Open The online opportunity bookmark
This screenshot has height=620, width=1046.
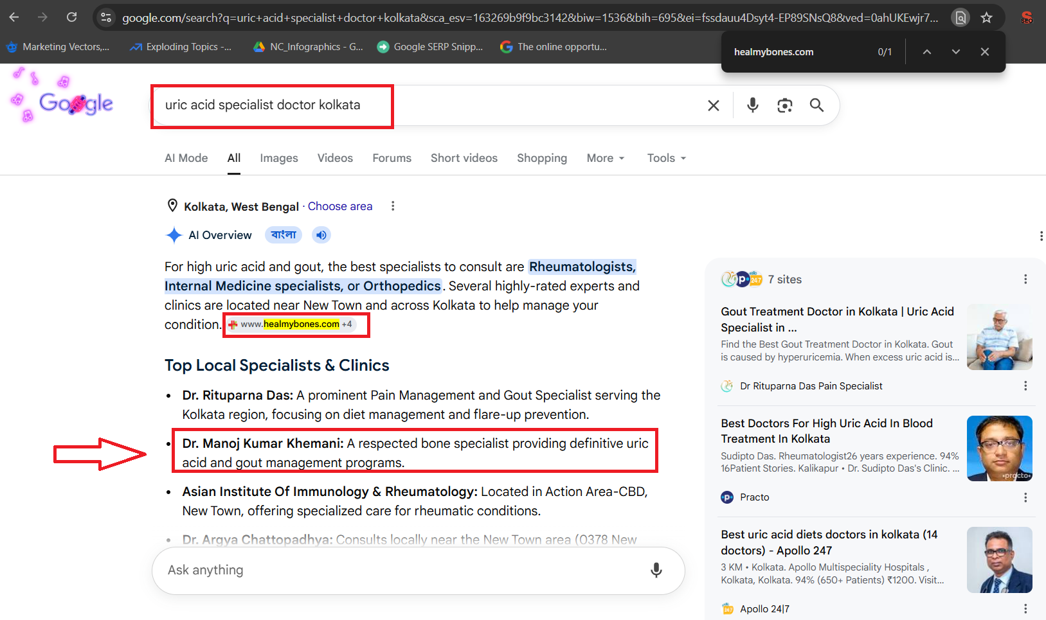554,47
